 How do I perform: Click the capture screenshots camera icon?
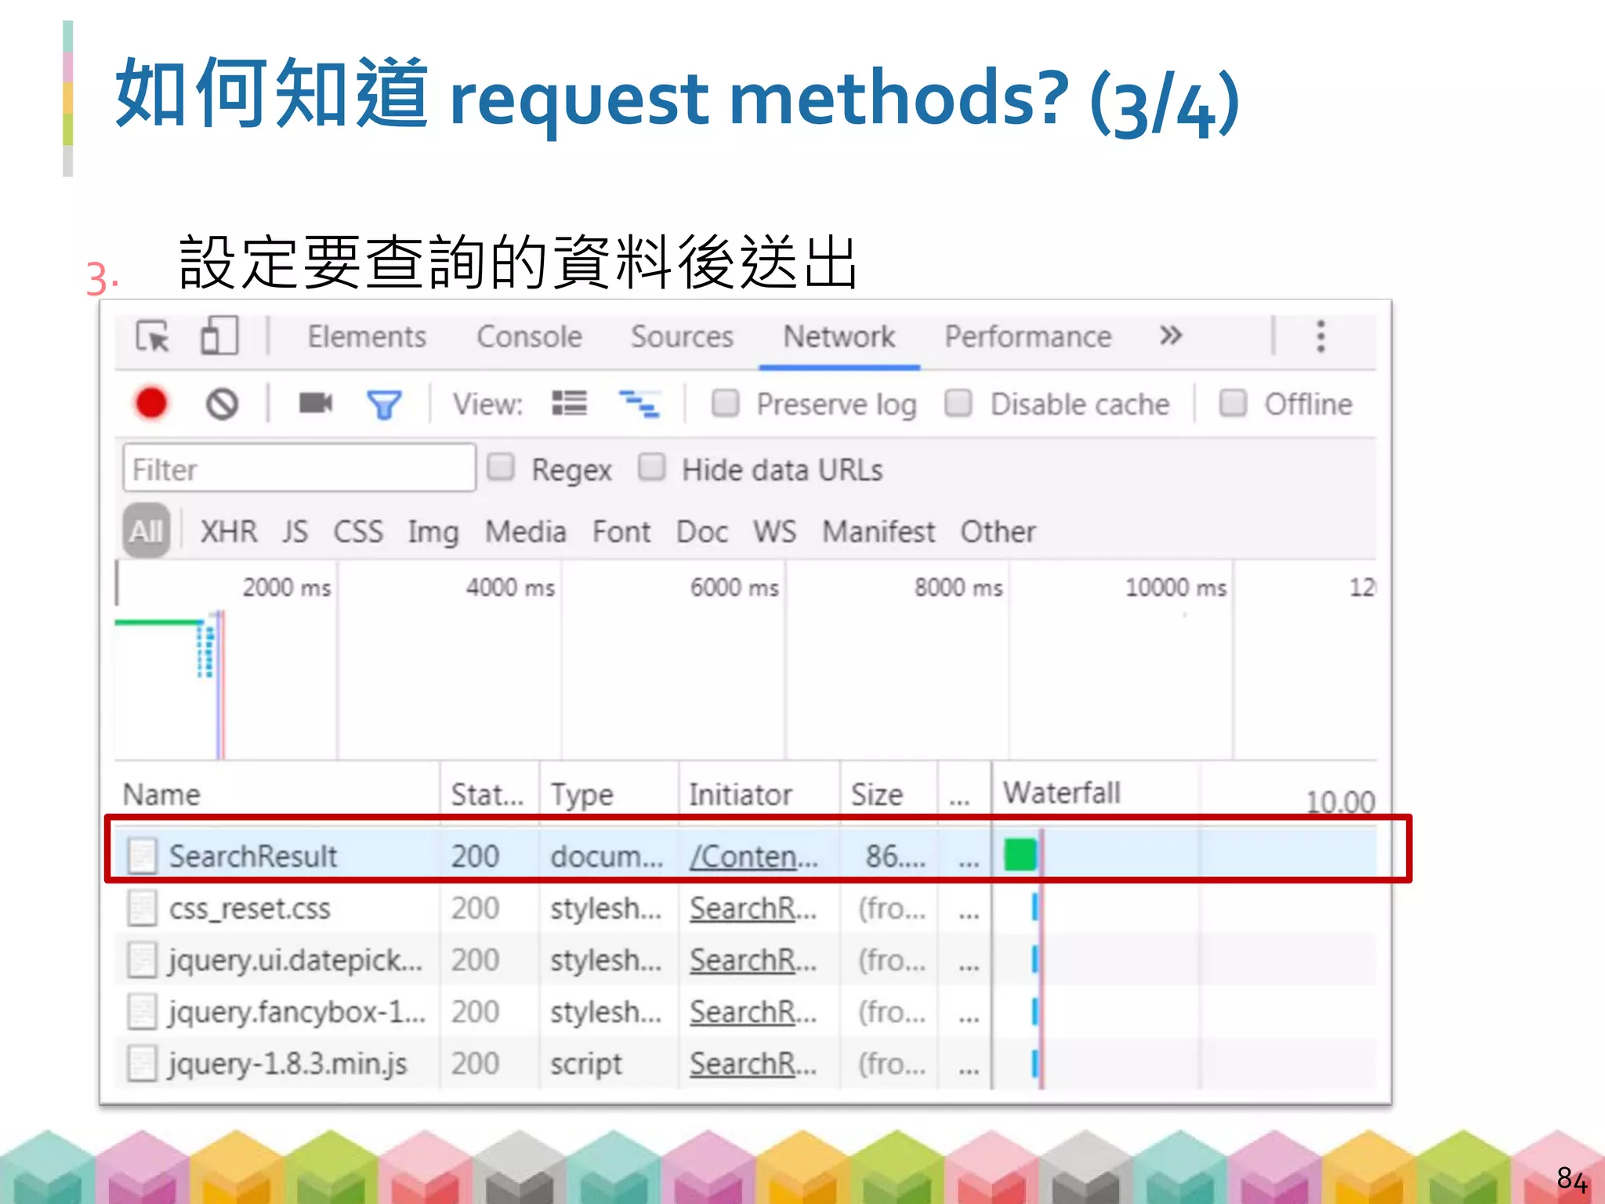316,404
